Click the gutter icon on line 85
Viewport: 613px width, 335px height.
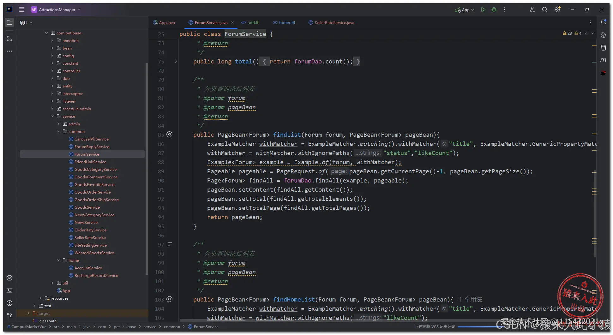pyautogui.click(x=170, y=135)
